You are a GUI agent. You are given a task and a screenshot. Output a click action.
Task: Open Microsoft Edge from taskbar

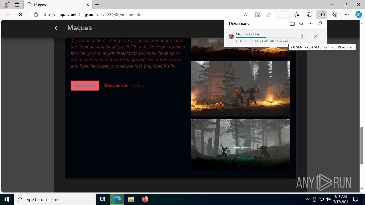pyautogui.click(x=117, y=199)
